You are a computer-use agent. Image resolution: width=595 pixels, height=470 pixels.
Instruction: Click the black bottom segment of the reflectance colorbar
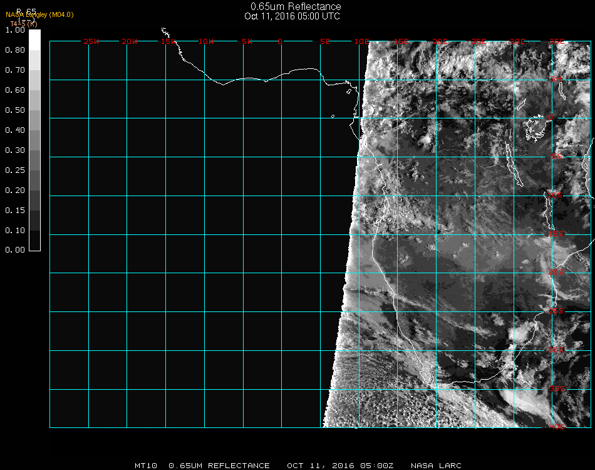point(34,241)
